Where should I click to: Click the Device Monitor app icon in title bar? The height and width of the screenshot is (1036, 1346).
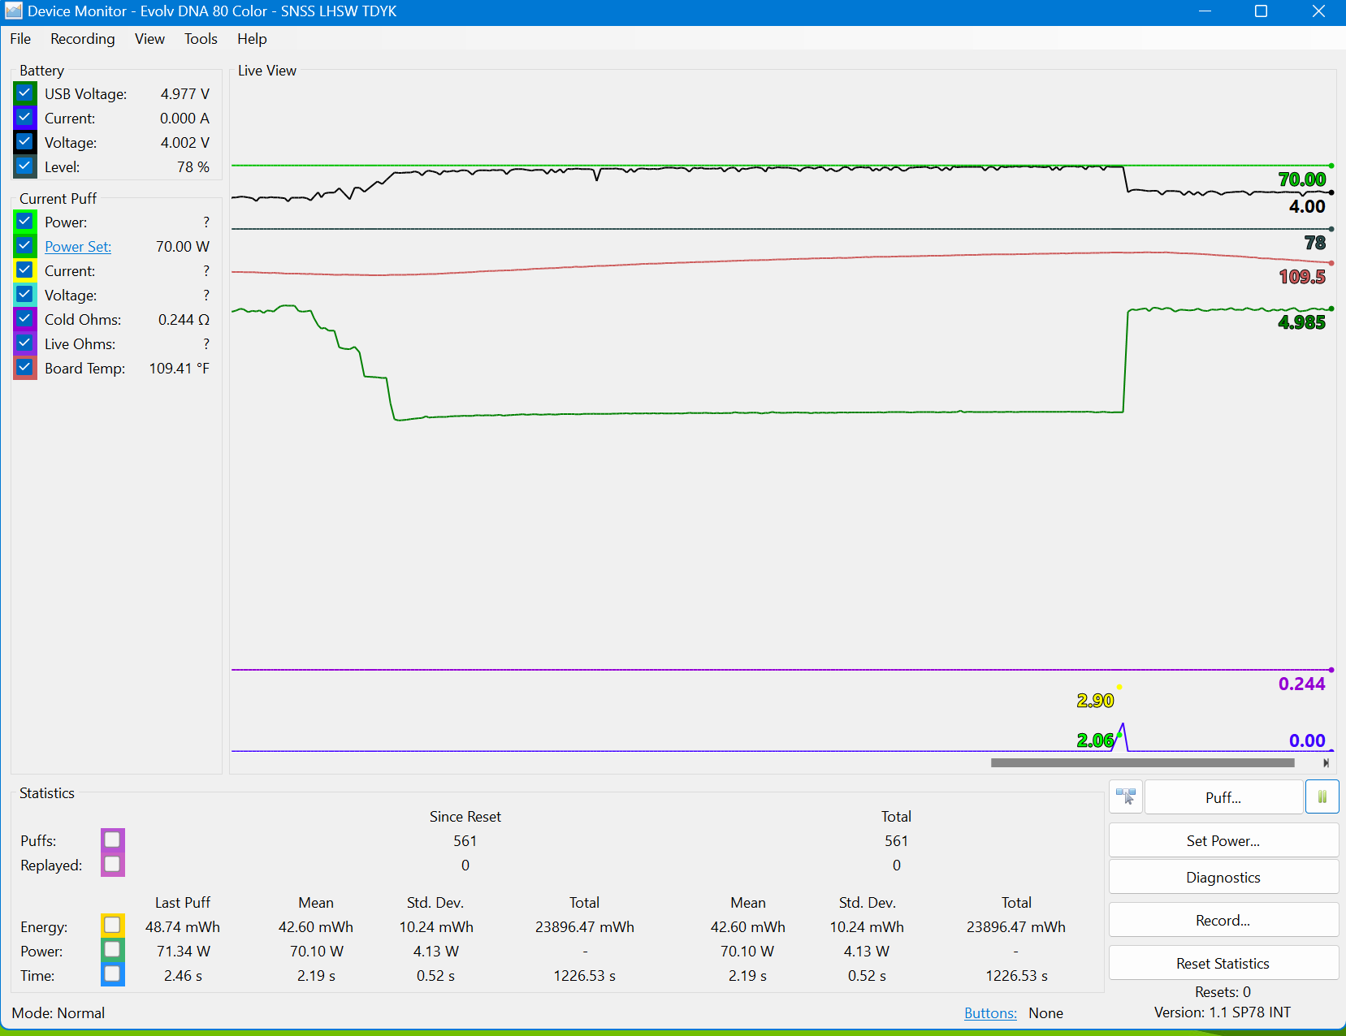14,11
